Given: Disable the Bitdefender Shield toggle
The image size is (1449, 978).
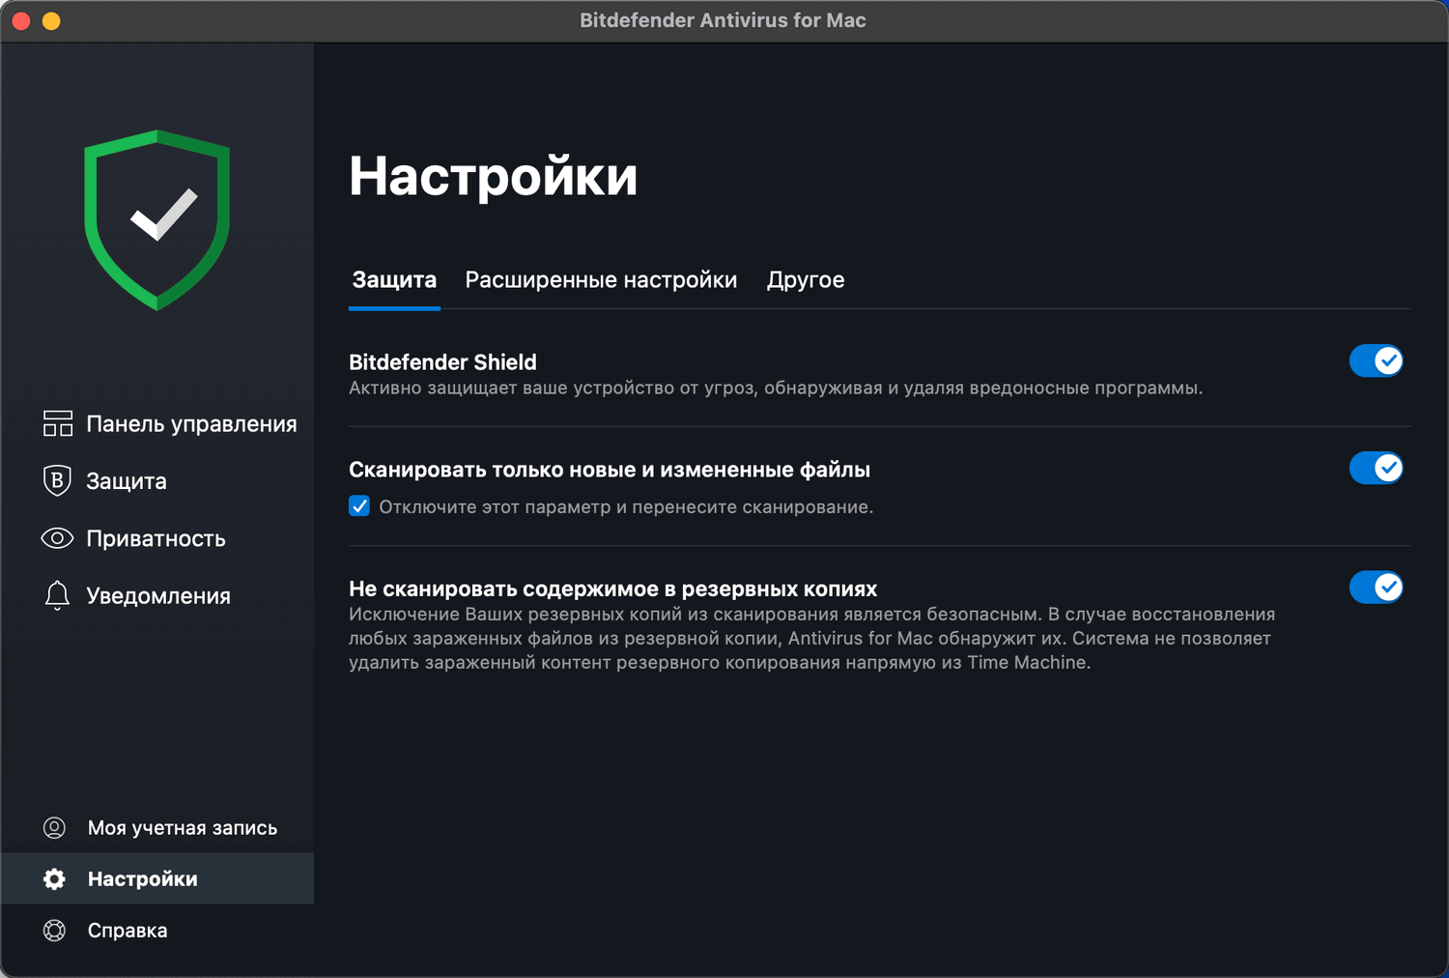Looking at the screenshot, I should pos(1377,361).
